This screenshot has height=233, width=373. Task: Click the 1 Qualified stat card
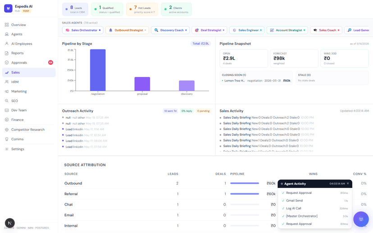107,9
